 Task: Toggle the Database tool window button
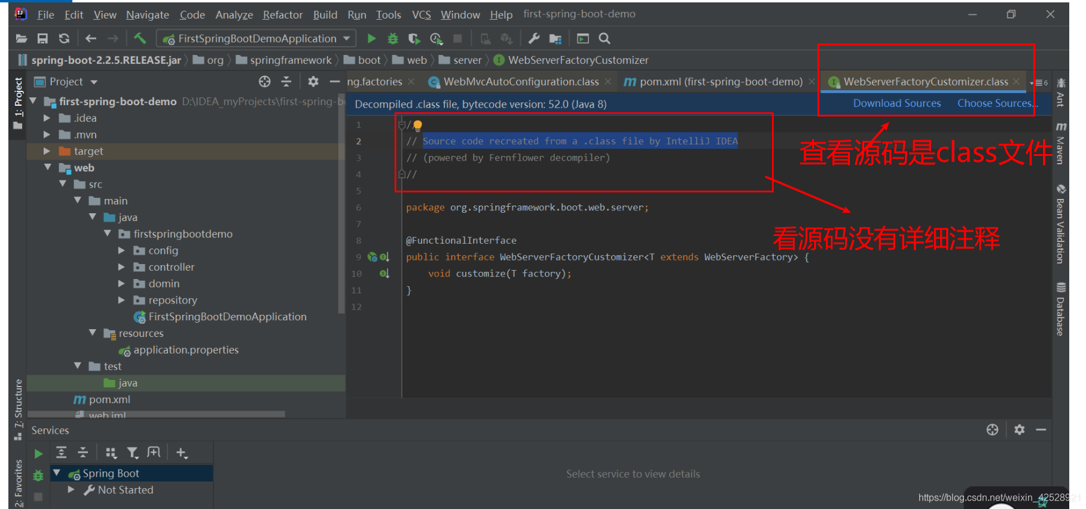[1061, 309]
